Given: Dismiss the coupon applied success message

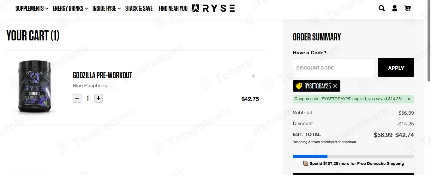Looking at the screenshot, I should [409, 99].
